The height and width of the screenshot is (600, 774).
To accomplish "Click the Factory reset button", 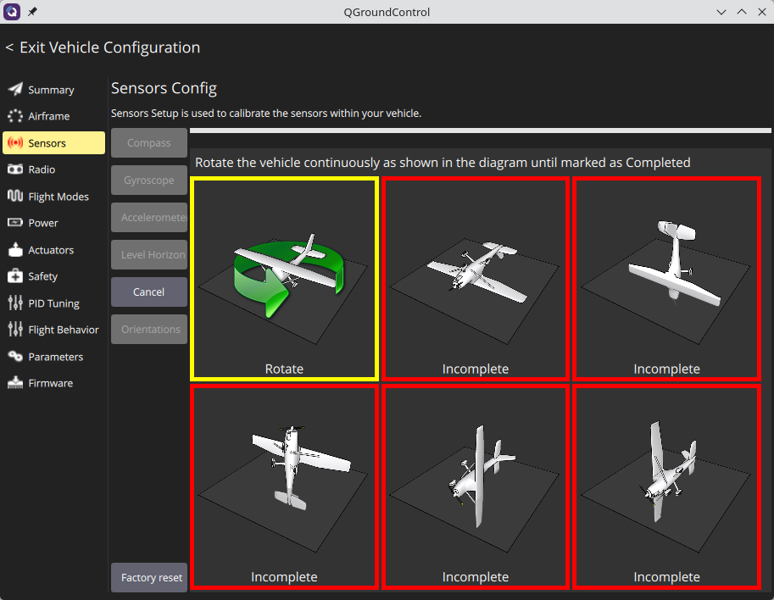I will coord(149,578).
